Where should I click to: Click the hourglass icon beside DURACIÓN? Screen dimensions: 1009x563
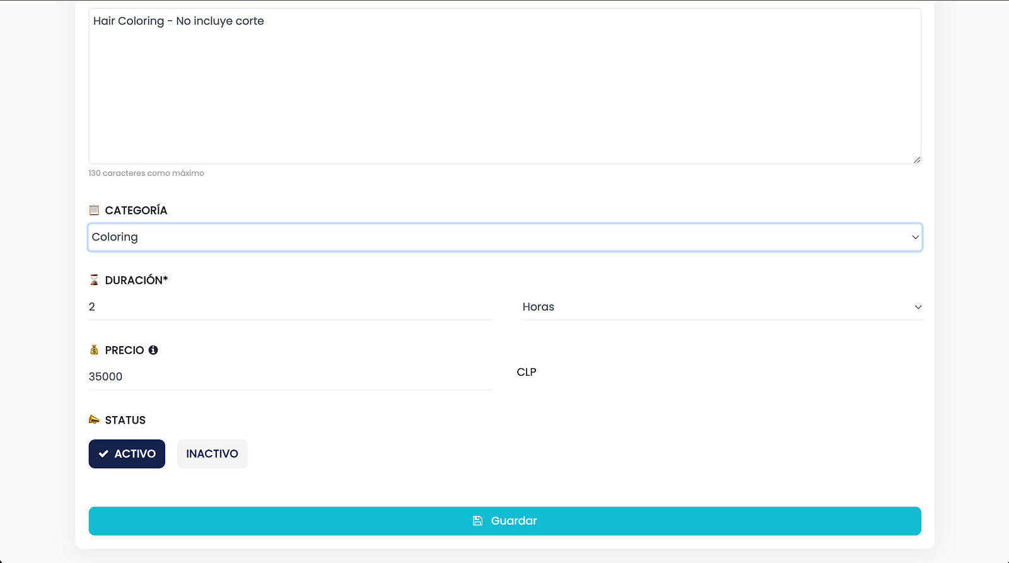(x=94, y=280)
